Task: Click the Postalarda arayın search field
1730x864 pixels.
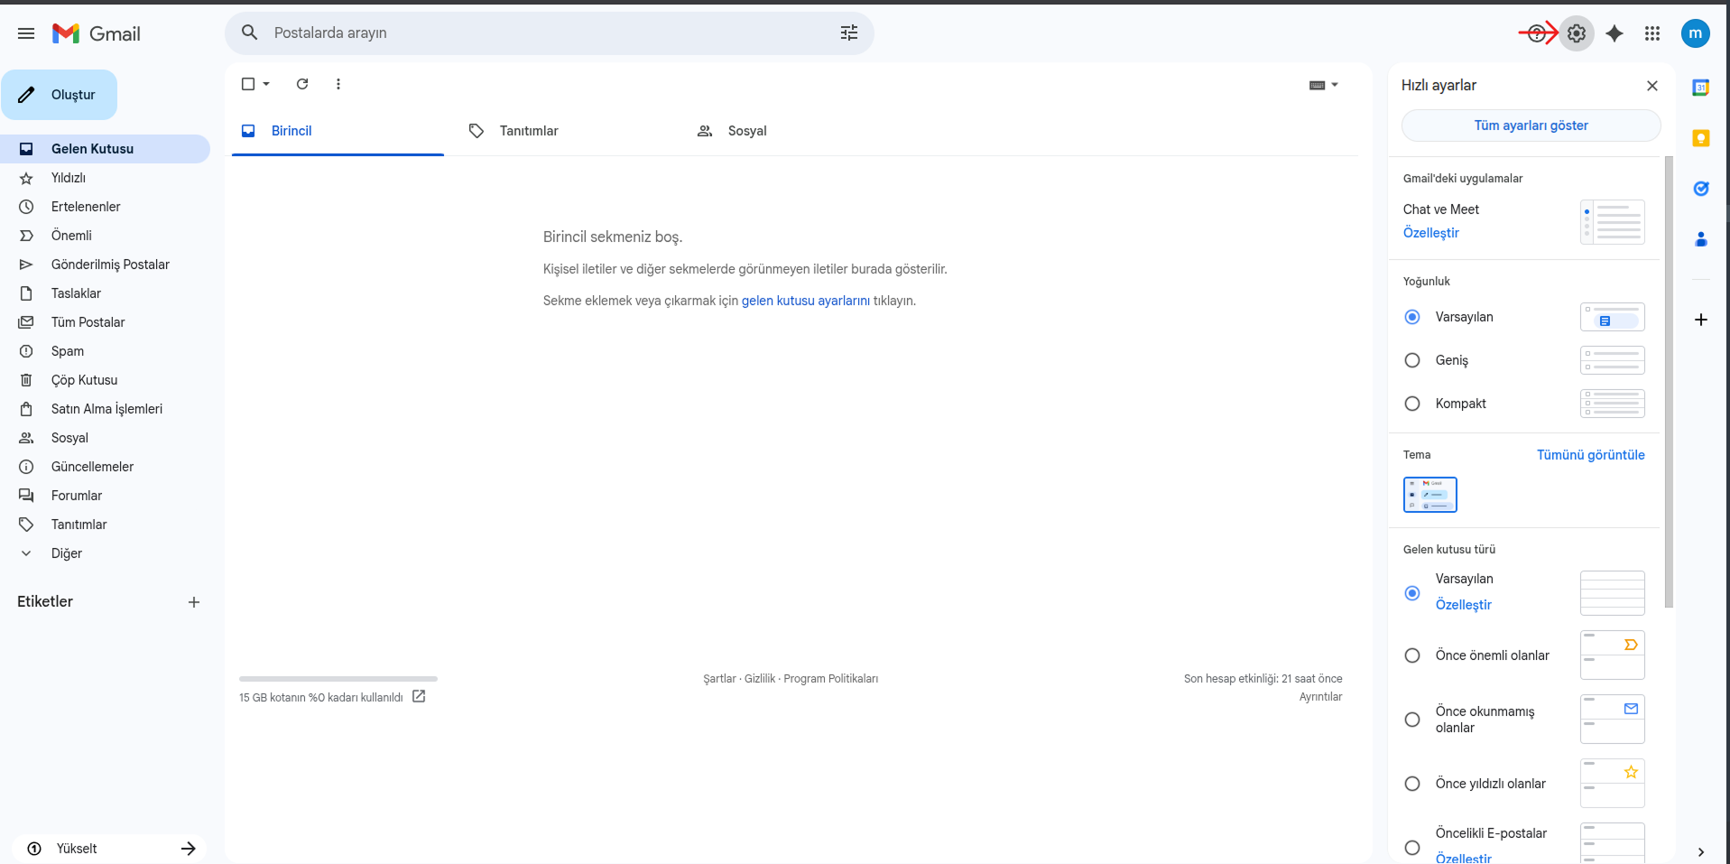Action: (x=550, y=33)
